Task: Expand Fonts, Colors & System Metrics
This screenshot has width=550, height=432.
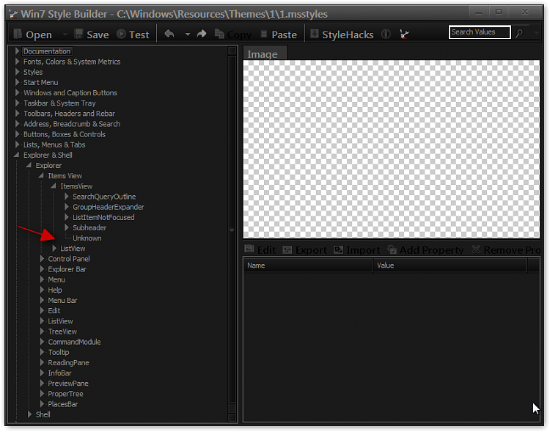Action: click(17, 62)
